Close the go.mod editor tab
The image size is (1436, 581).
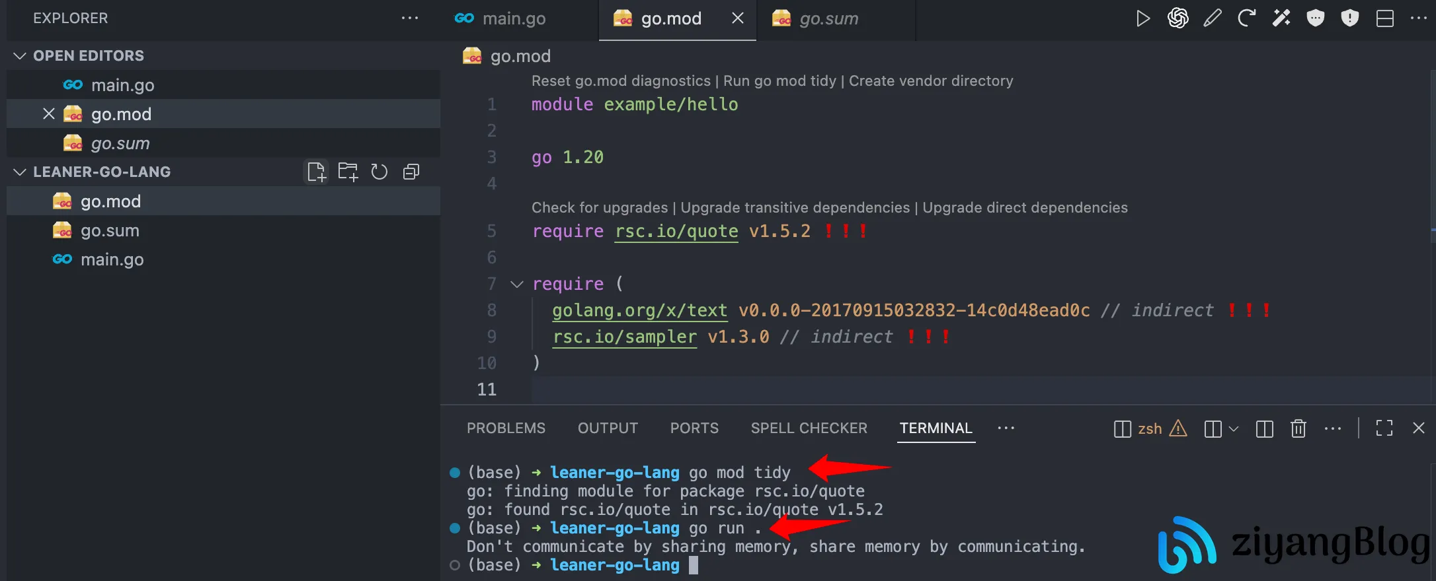coord(738,18)
